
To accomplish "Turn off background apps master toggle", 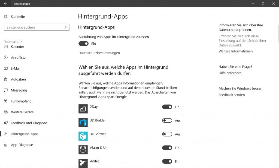I will coord(84,44).
